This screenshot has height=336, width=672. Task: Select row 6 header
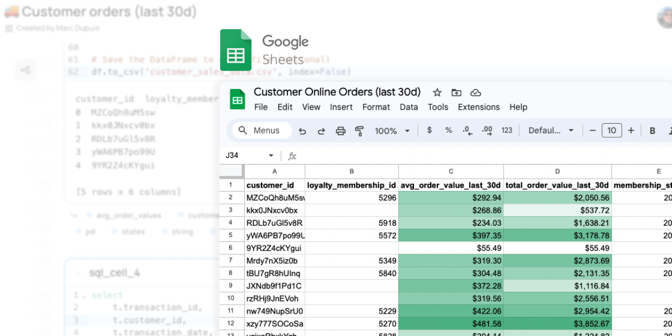232,248
